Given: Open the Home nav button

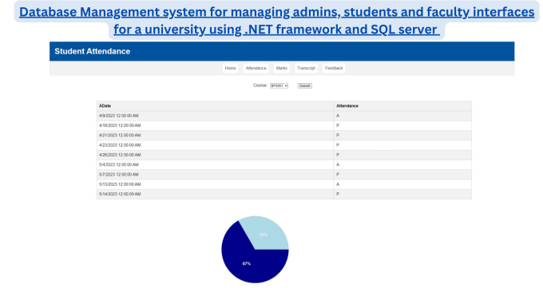Looking at the screenshot, I should click(230, 68).
